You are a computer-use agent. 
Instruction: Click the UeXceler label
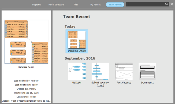tap(77, 83)
